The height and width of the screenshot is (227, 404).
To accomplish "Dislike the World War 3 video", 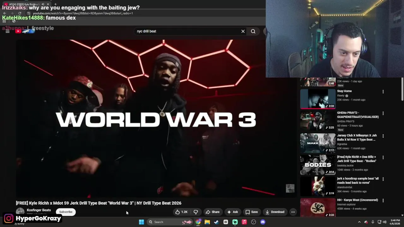I will click(196, 212).
